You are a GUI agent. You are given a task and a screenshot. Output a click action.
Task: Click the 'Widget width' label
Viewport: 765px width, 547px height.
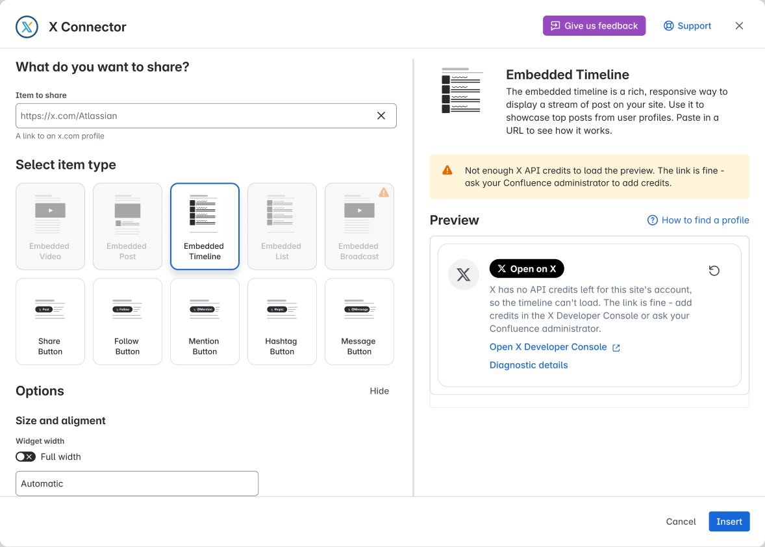[x=40, y=441]
